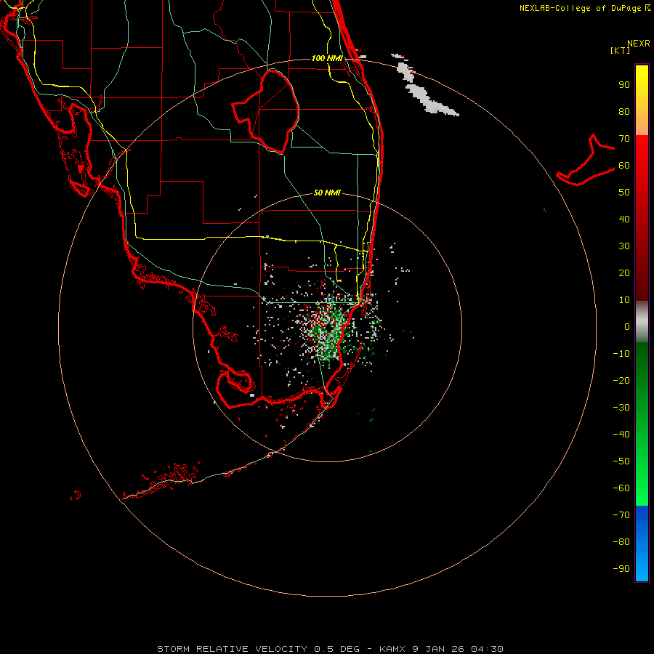Click the -90 value on the velocity scale
654x654 pixels.
(621, 568)
